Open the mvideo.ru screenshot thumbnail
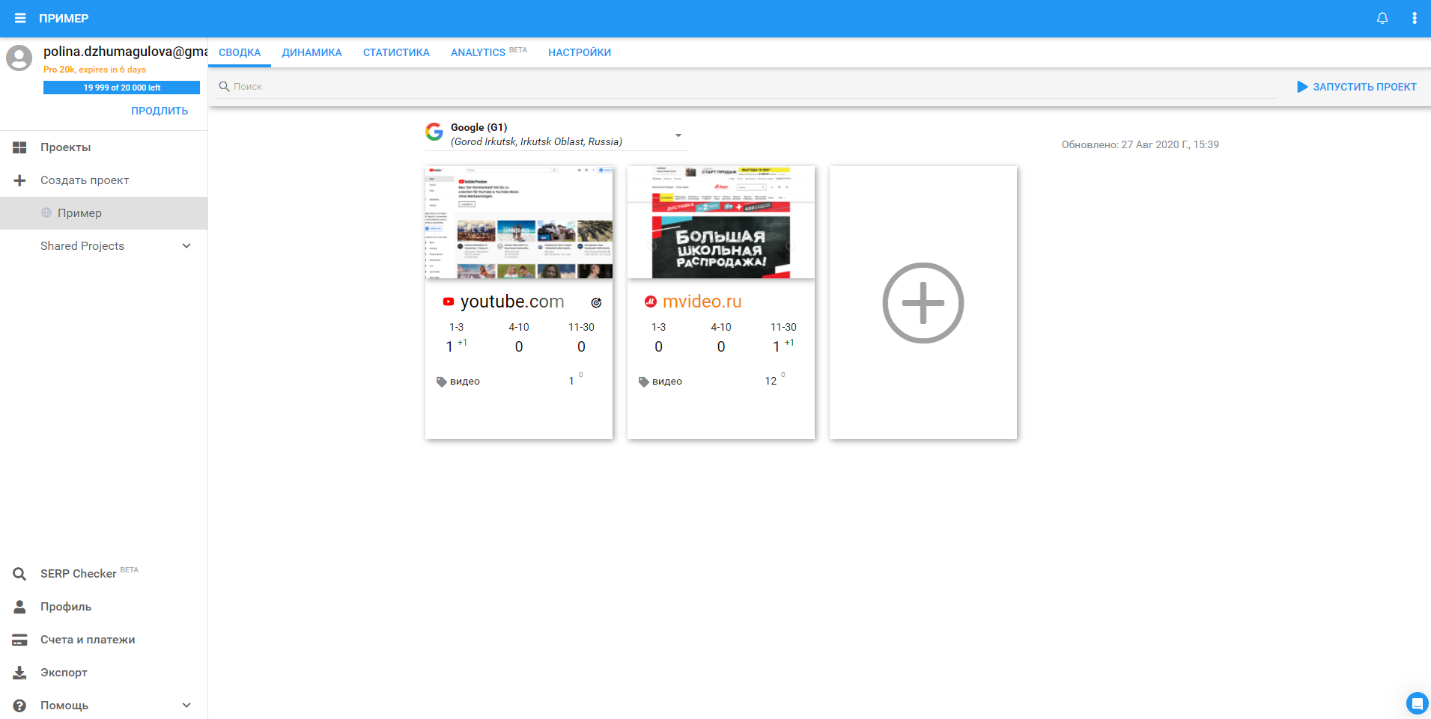The image size is (1431, 719). [x=721, y=222]
